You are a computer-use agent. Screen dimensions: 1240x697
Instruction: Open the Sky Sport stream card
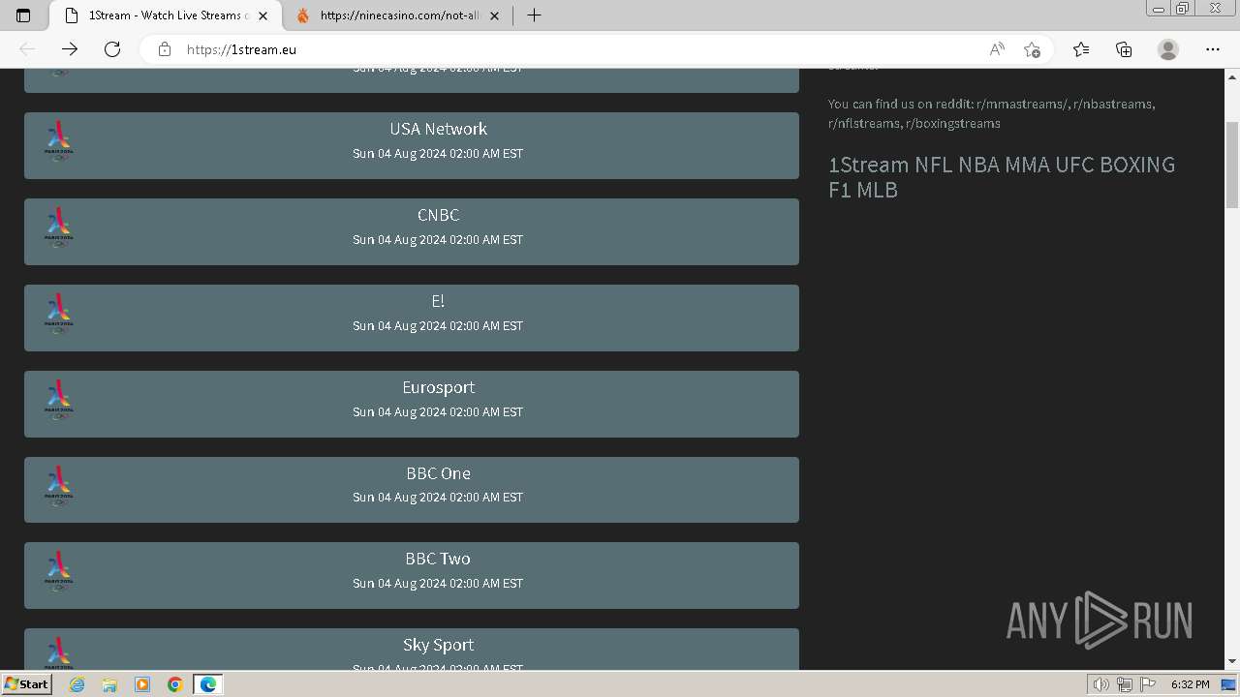pyautogui.click(x=412, y=650)
